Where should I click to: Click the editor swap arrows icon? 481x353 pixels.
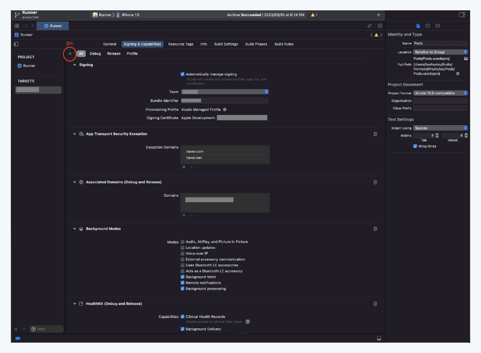[x=370, y=26]
